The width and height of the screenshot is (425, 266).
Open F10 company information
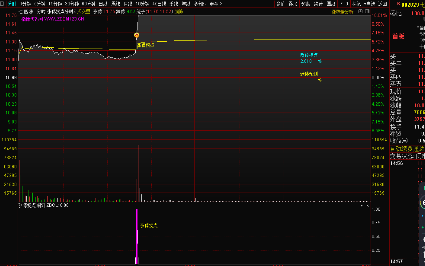coord(344,4)
